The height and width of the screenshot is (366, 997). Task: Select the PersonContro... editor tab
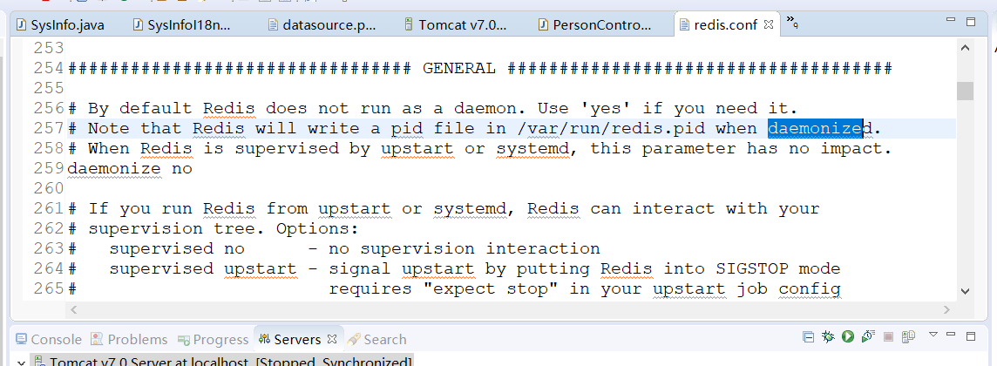click(x=595, y=24)
